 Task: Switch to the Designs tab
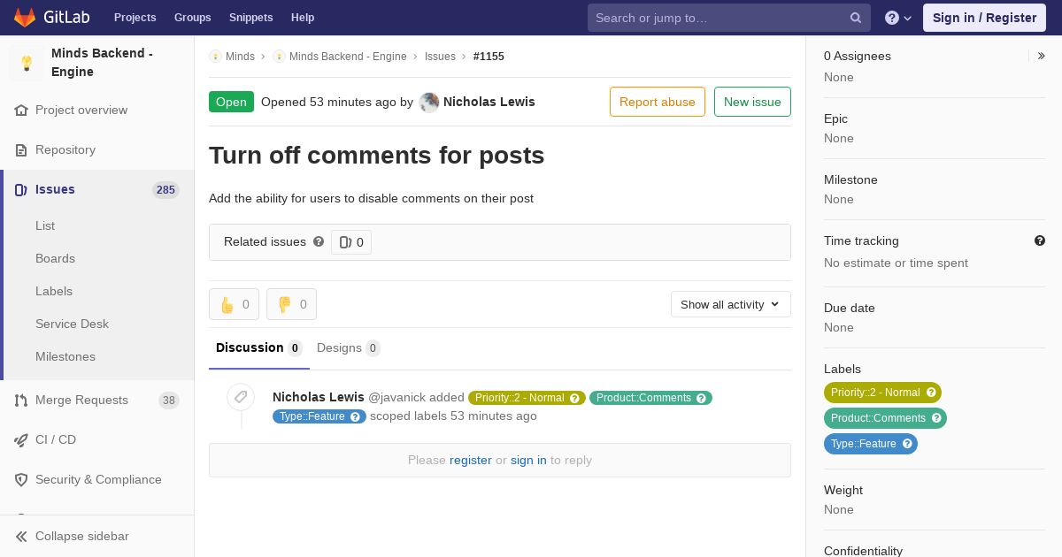(349, 348)
